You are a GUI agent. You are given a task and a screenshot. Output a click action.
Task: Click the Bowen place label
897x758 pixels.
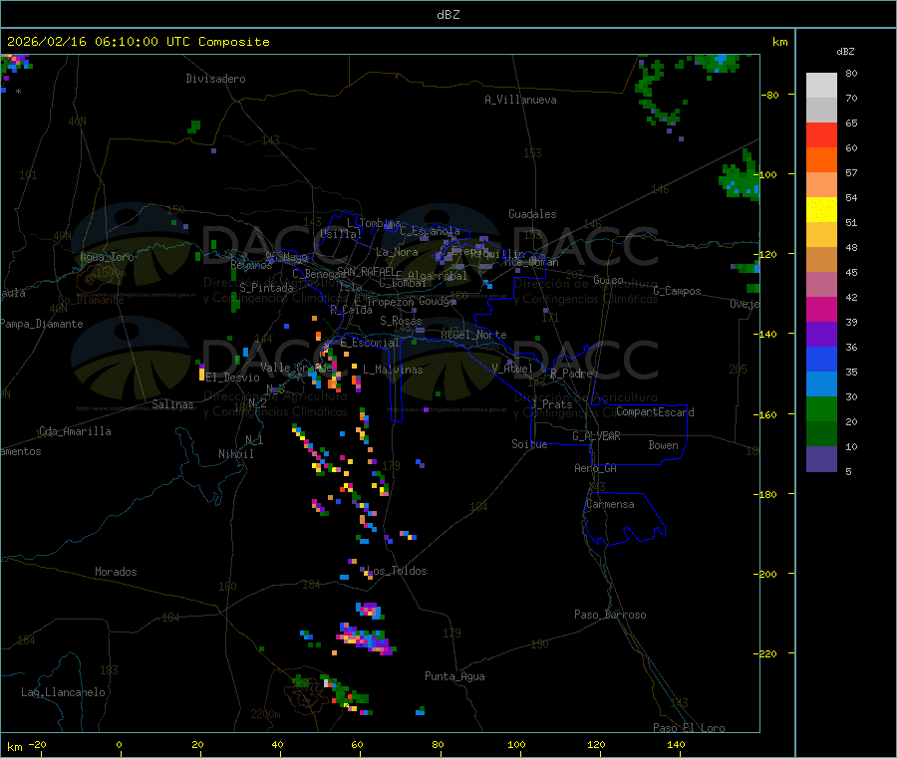[663, 445]
